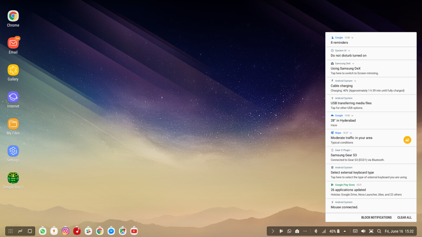Viewport: 422px width, 237px height.
Task: Click CLEAR ALL to dismiss notifications
Action: coord(404,217)
